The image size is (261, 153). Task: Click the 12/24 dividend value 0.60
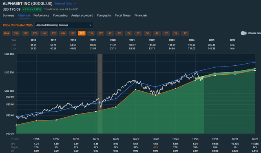(x=195, y=151)
